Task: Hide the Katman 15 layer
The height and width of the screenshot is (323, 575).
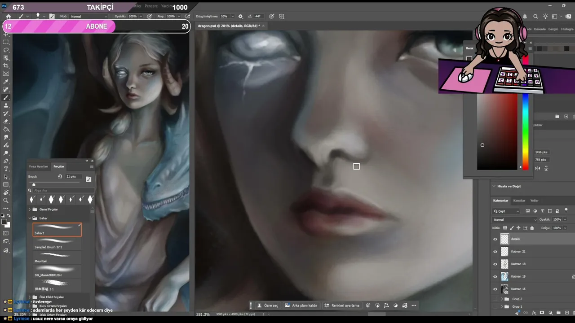Action: (495, 289)
